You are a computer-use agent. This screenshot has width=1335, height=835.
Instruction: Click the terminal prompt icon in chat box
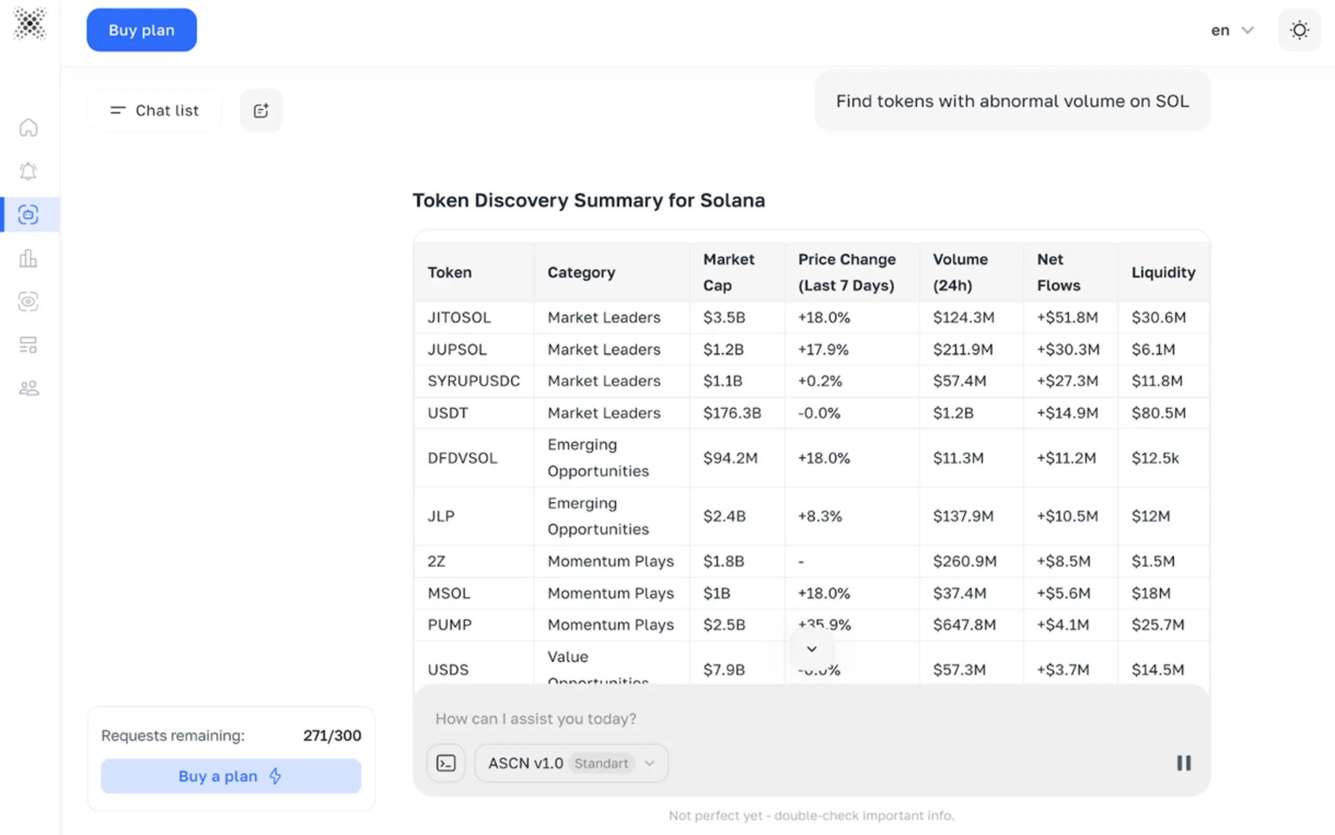point(445,762)
